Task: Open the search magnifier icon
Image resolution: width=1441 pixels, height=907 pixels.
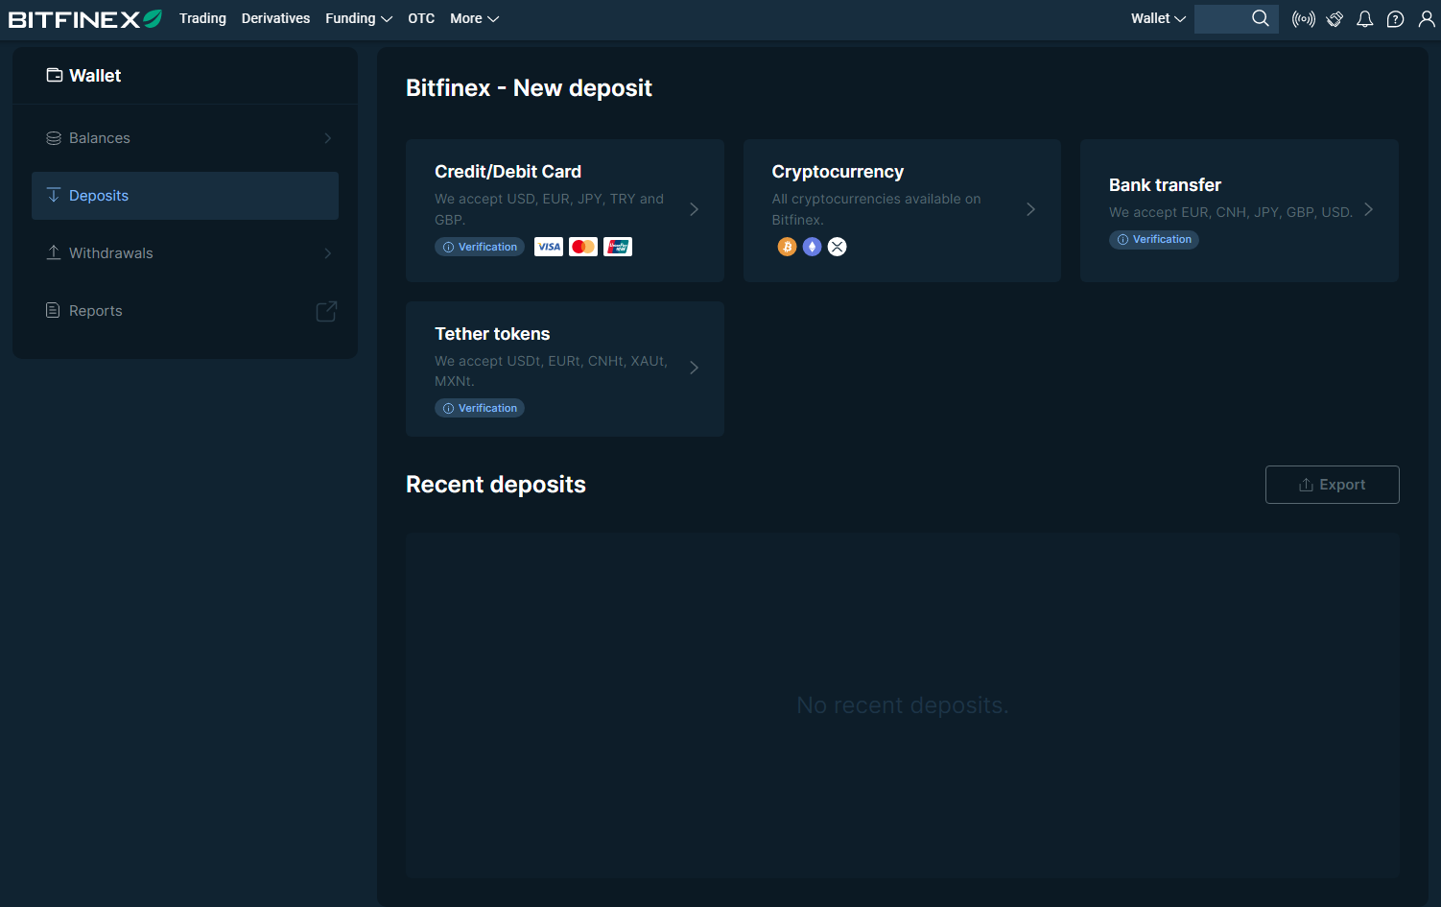Action: coord(1261,18)
